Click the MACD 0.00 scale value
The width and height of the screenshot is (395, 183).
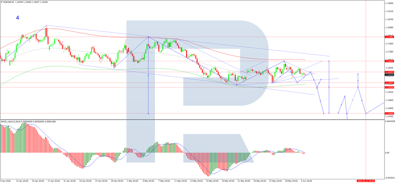pyautogui.click(x=388, y=153)
